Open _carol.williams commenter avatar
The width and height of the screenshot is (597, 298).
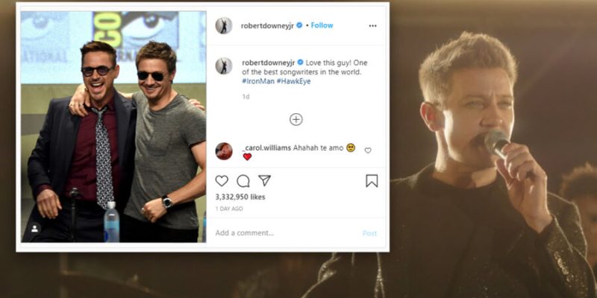tap(224, 151)
